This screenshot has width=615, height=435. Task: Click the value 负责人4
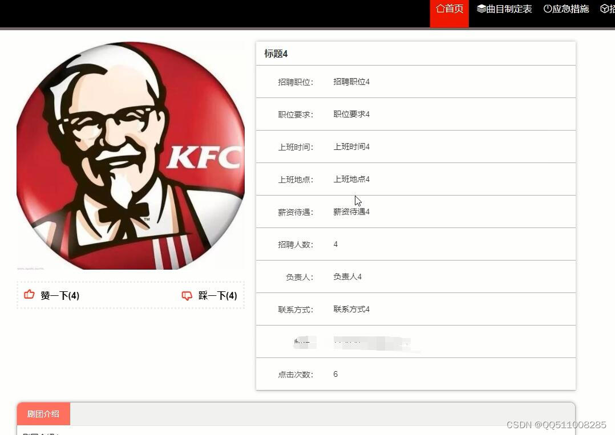(x=347, y=277)
